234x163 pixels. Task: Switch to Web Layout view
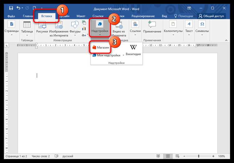(x=178, y=156)
